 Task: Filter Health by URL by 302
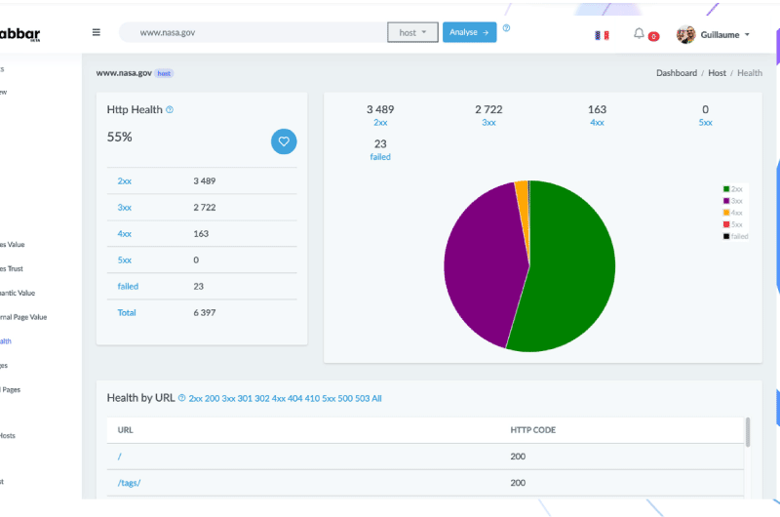pyautogui.click(x=261, y=399)
